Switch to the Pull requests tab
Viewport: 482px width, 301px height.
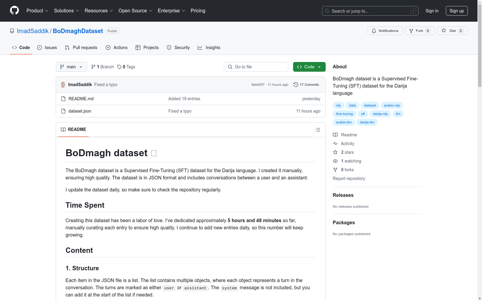tap(81, 48)
